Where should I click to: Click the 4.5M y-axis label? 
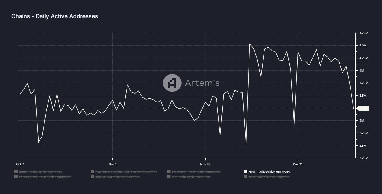pos(363,46)
